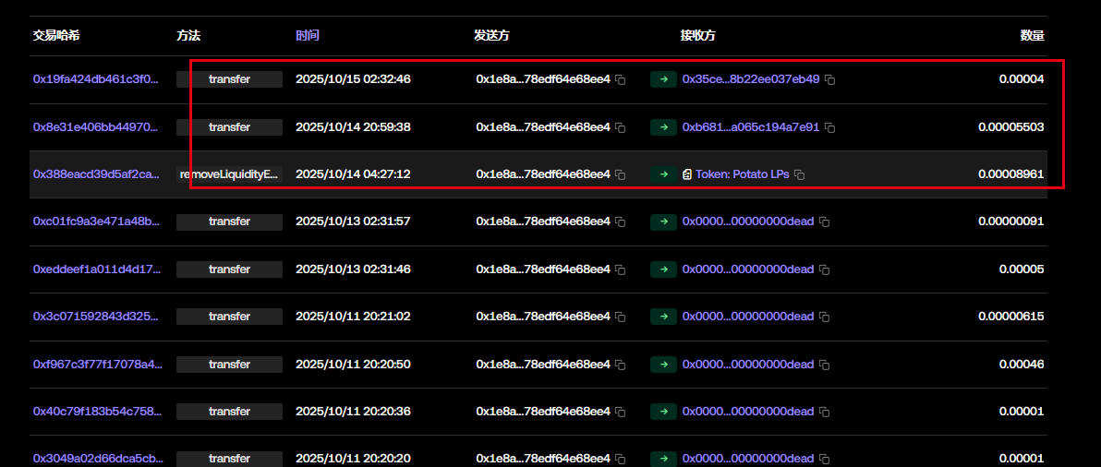This screenshot has height=467, width=1101.
Task: Open transaction 0xeddeef1a011d4d17...
Action: point(96,269)
